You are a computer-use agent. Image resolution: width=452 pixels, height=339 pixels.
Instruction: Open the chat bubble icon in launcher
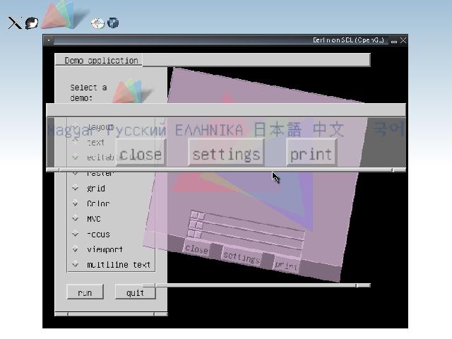31,23
